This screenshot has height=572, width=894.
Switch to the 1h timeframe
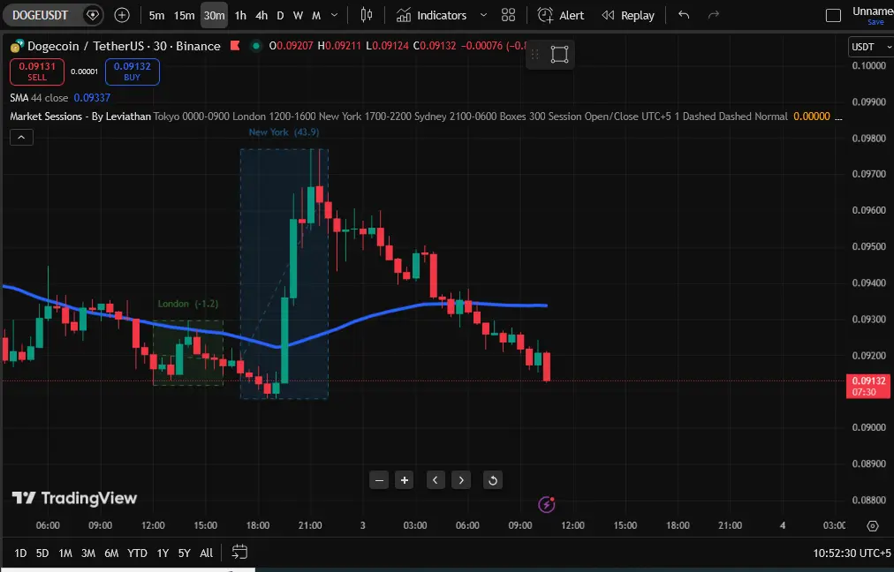point(240,15)
